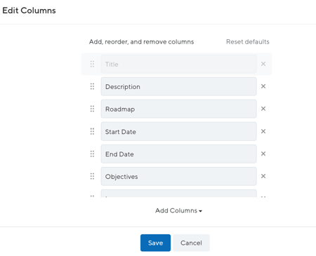Remove the End Date column with its X icon
This screenshot has height=256, width=316.
point(263,154)
